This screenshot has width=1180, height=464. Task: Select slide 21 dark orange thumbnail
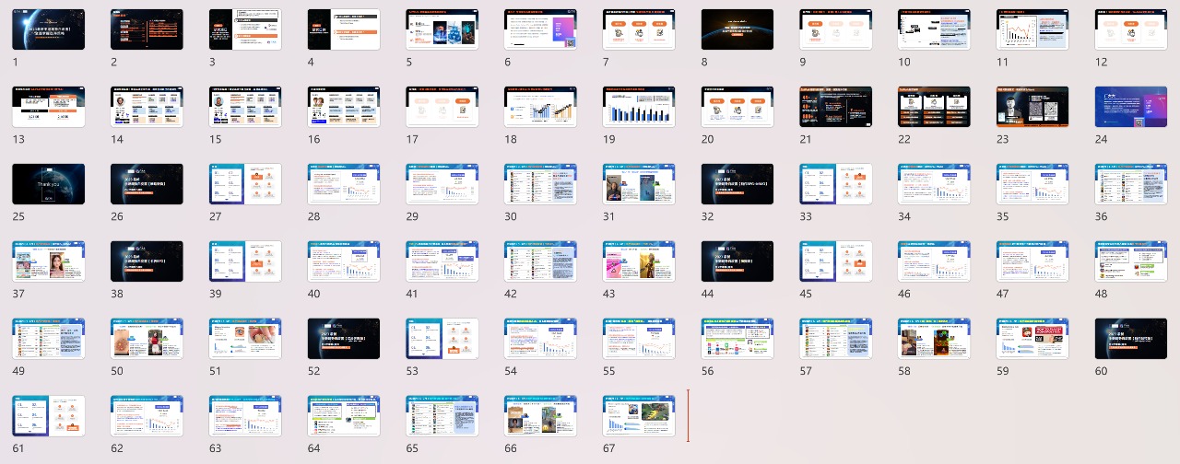pyautogui.click(x=835, y=107)
